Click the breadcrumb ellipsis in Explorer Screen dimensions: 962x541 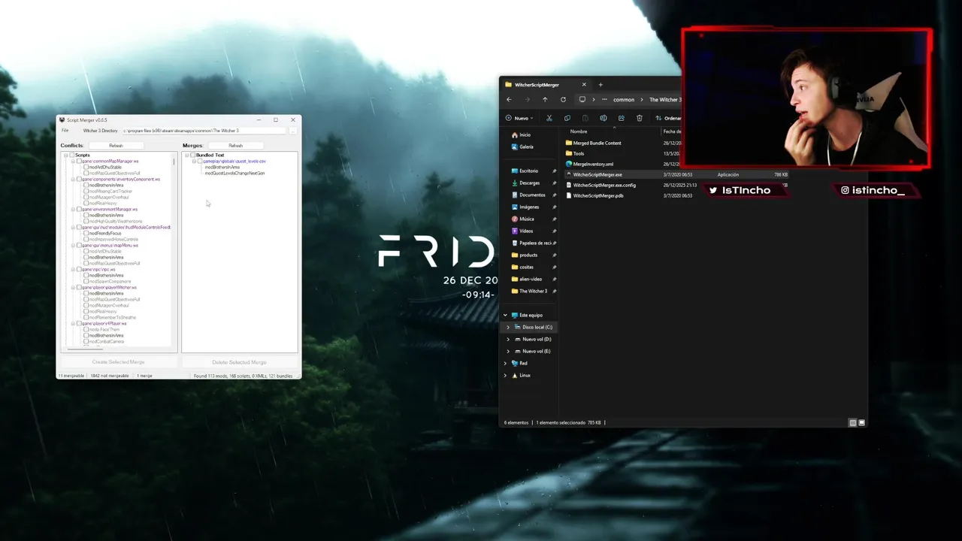(604, 99)
